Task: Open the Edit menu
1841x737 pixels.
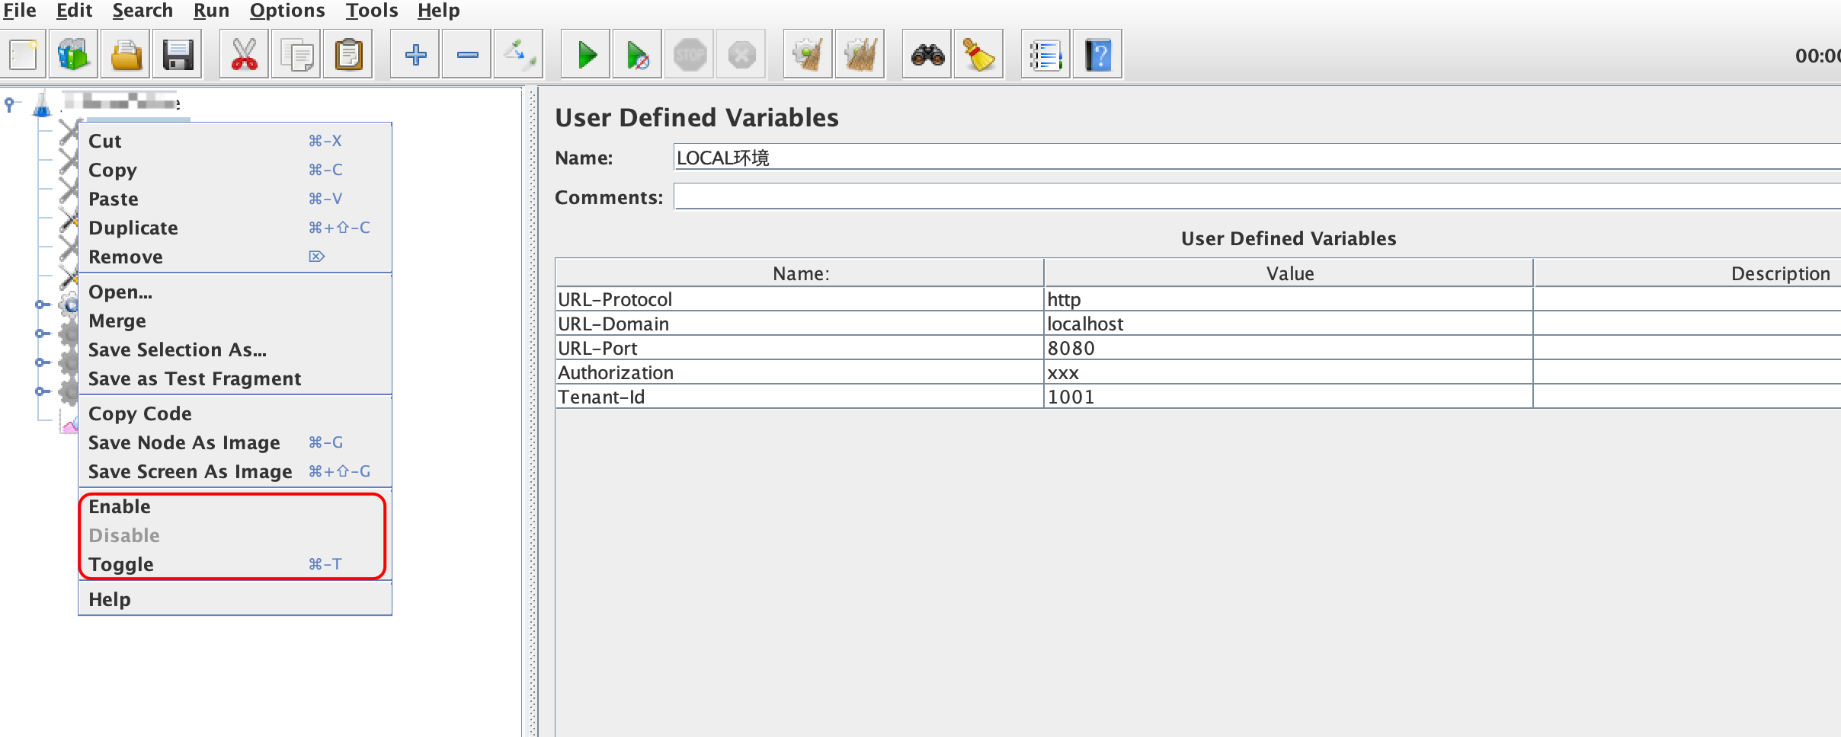Action: (75, 11)
